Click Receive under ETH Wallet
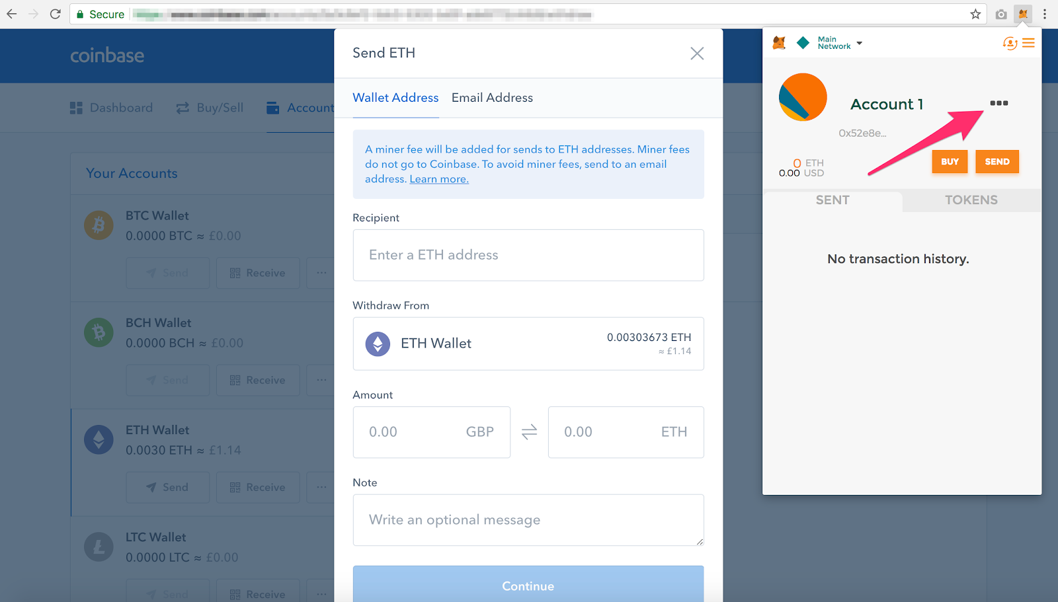 point(258,487)
